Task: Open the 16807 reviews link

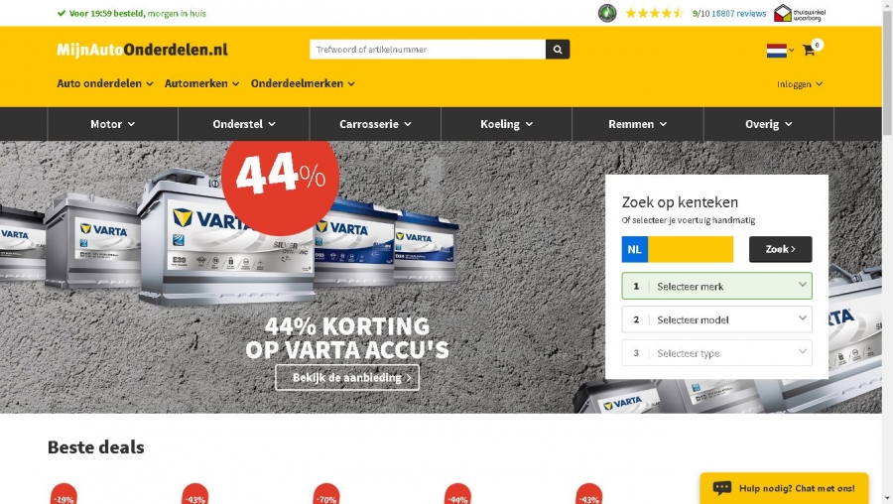Action: click(x=738, y=14)
